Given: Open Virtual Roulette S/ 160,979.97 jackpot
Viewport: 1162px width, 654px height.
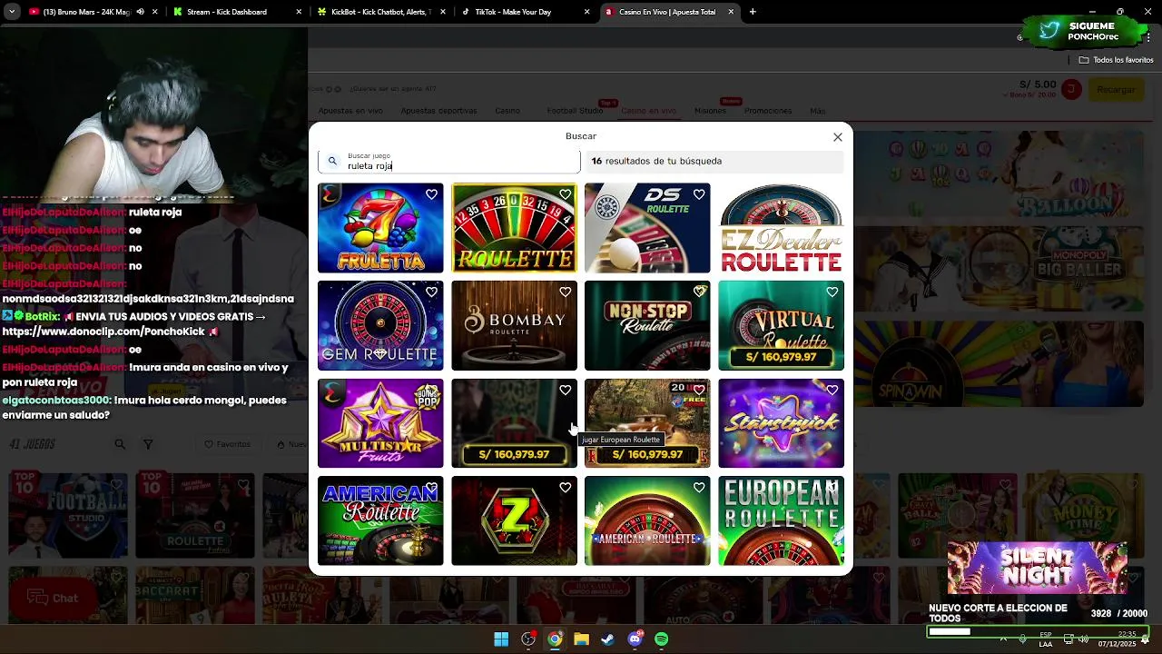Looking at the screenshot, I should pyautogui.click(x=781, y=357).
